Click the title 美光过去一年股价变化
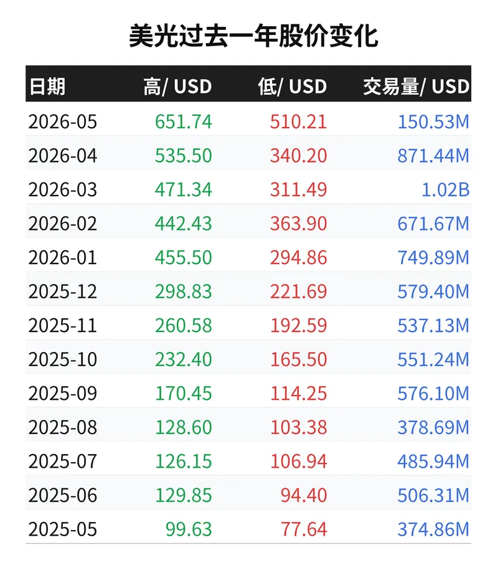The image size is (498, 568). coord(253,35)
